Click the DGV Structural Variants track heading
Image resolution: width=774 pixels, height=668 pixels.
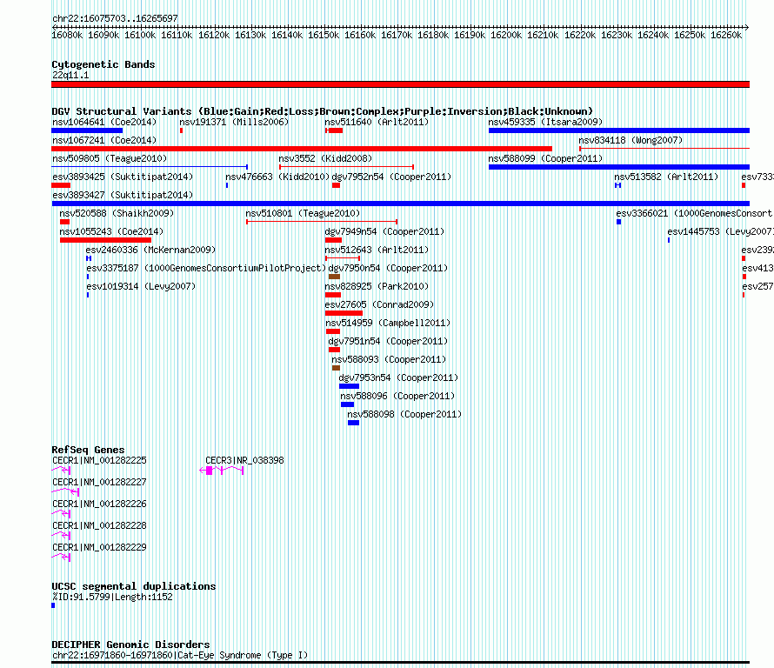click(x=323, y=111)
